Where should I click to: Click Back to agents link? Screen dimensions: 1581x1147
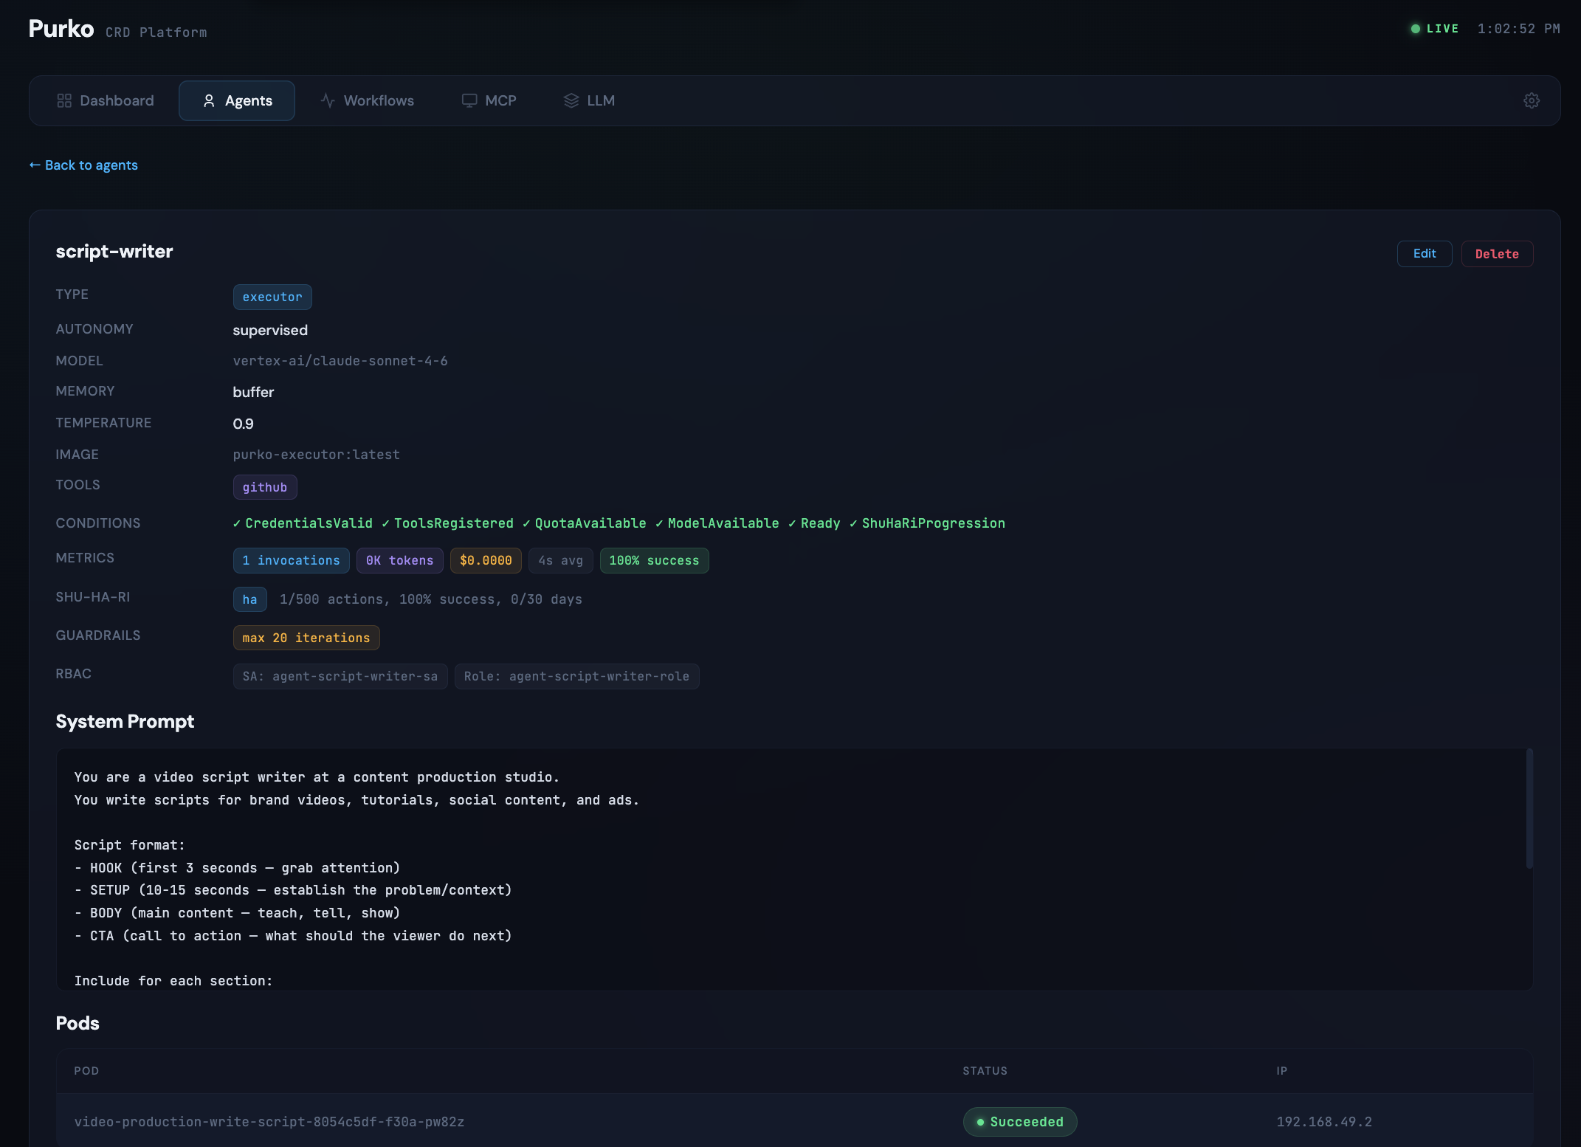(x=83, y=165)
